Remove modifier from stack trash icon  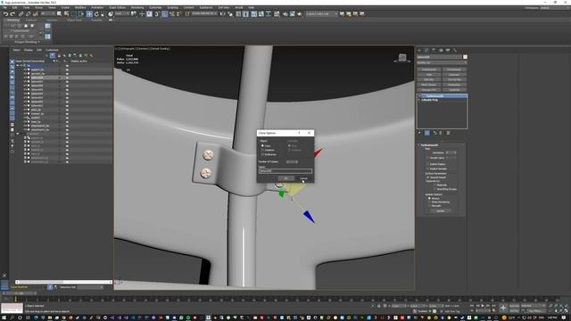441,133
